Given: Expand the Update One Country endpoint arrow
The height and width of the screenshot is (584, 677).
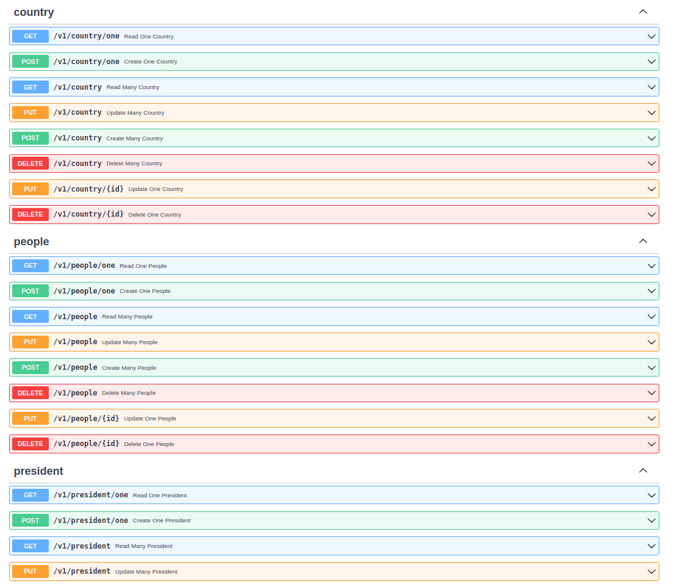Looking at the screenshot, I should point(651,189).
